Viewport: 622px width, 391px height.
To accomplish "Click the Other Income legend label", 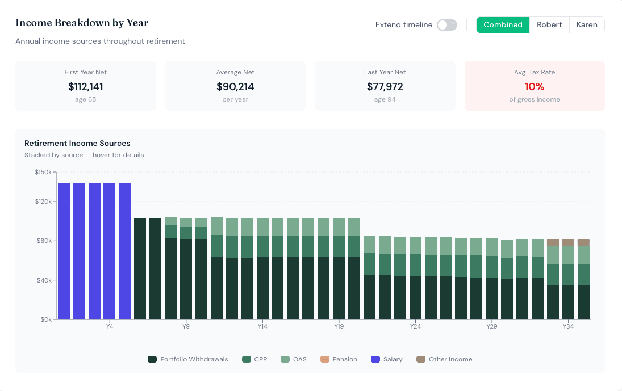I will point(450,359).
